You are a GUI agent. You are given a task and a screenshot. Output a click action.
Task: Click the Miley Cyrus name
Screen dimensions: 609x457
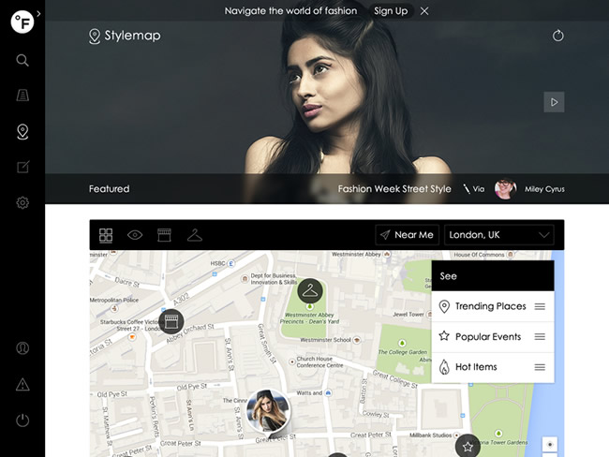point(544,189)
